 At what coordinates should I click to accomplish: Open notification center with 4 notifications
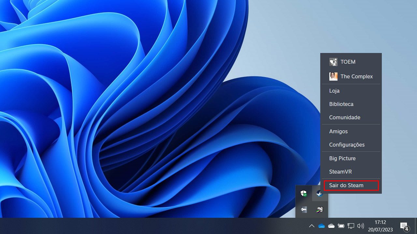click(404, 226)
